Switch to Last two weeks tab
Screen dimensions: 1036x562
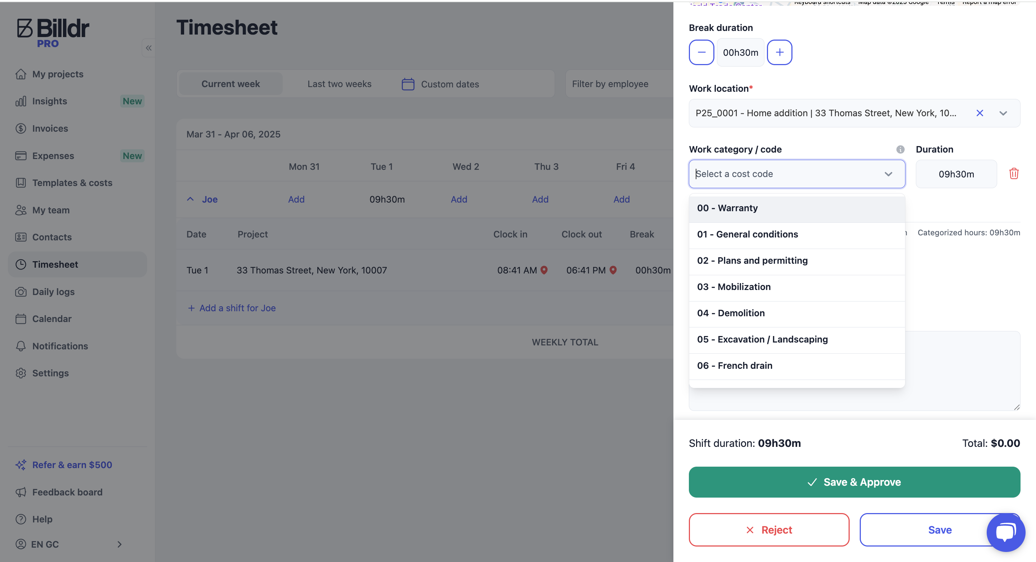tap(340, 84)
